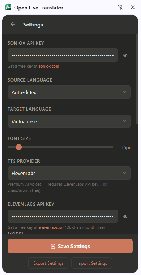This screenshot has width=141, height=275.
Task: Click the Settings heading text
Action: click(33, 25)
